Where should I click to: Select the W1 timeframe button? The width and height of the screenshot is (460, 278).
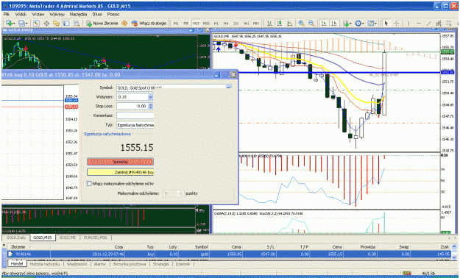pyautogui.click(x=247, y=24)
